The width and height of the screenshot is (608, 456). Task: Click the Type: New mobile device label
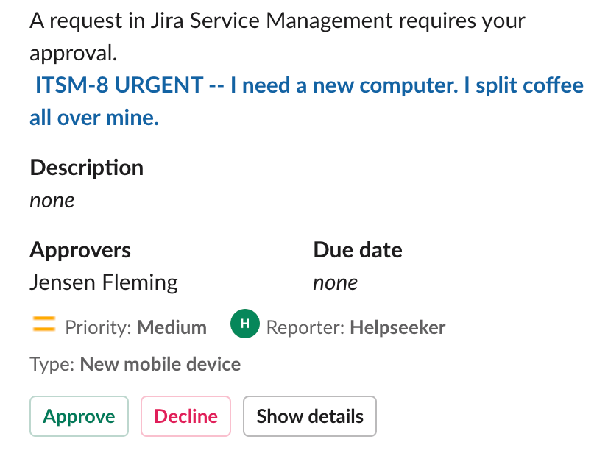tap(135, 363)
